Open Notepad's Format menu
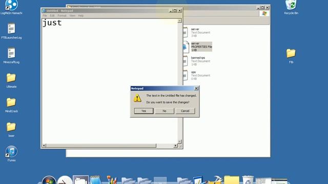Image resolution: width=328 pixels, height=184 pixels. (62, 16)
